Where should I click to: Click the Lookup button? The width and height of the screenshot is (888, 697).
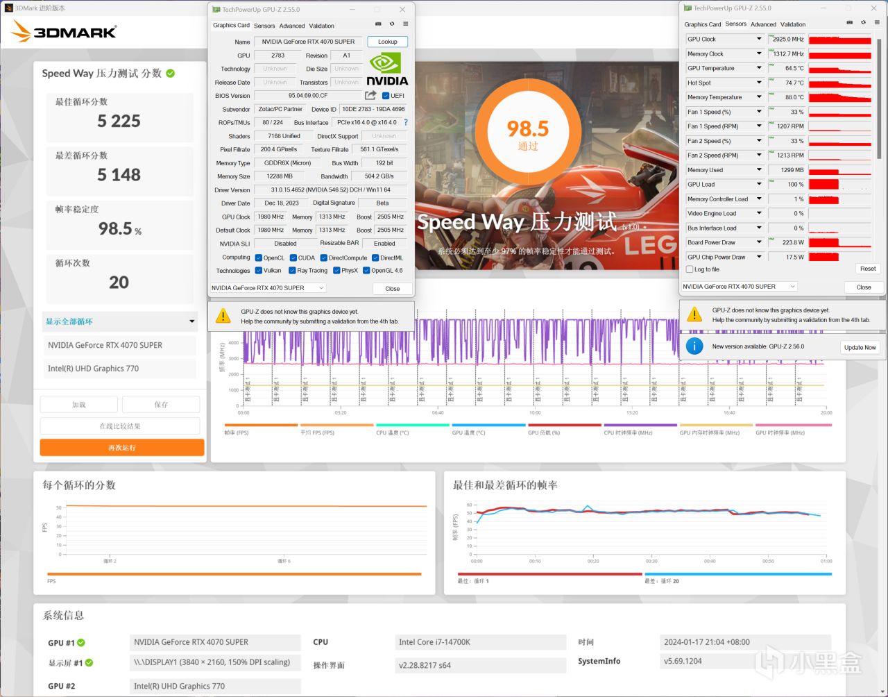pyautogui.click(x=387, y=42)
